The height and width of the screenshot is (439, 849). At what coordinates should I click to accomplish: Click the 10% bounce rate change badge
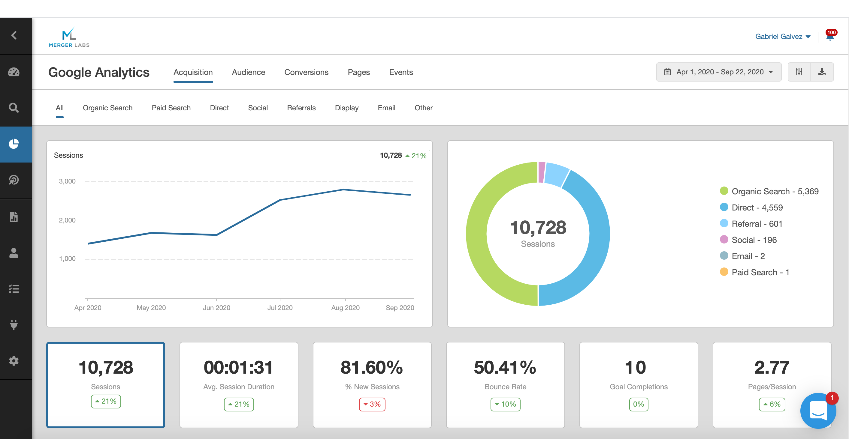[506, 405]
